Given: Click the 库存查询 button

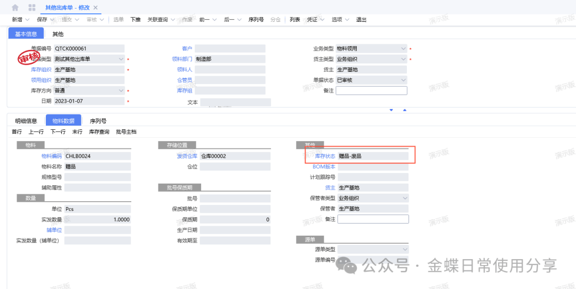Looking at the screenshot, I should 99,132.
